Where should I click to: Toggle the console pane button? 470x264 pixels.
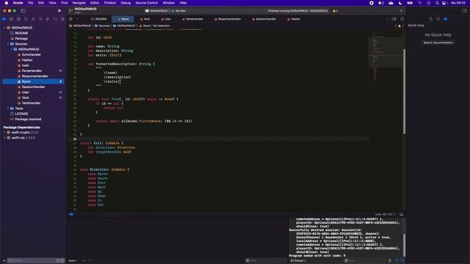[402, 261]
